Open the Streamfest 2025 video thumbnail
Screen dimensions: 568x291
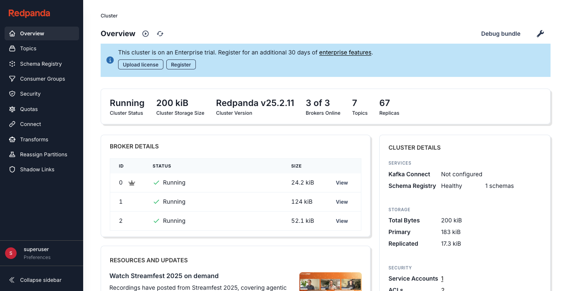(x=330, y=282)
